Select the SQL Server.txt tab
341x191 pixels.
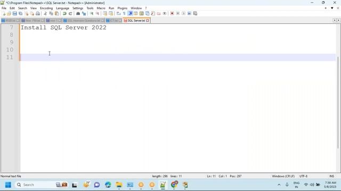[x=136, y=21]
